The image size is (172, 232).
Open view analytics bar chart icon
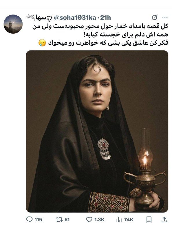click(x=119, y=220)
